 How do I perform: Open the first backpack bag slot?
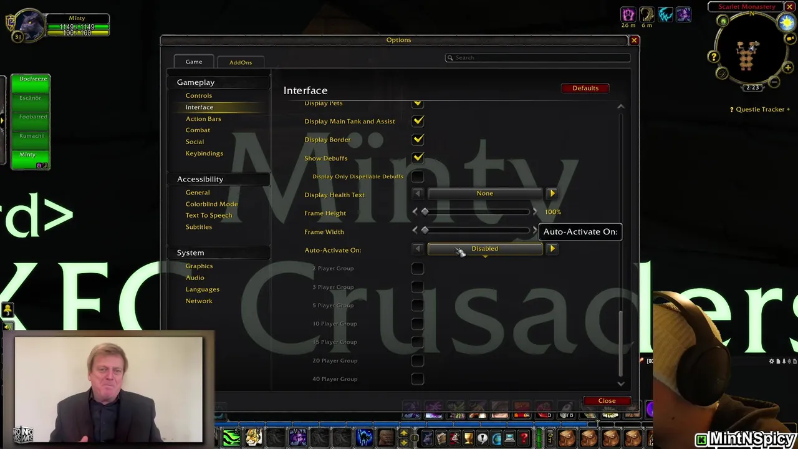[x=566, y=438]
